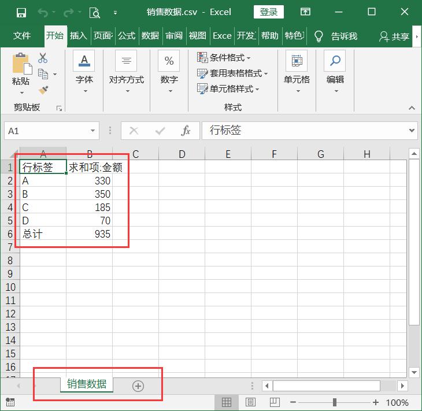Screen dimensions: 422x411
Task: Open the 单元格 cells group
Action: click(297, 72)
